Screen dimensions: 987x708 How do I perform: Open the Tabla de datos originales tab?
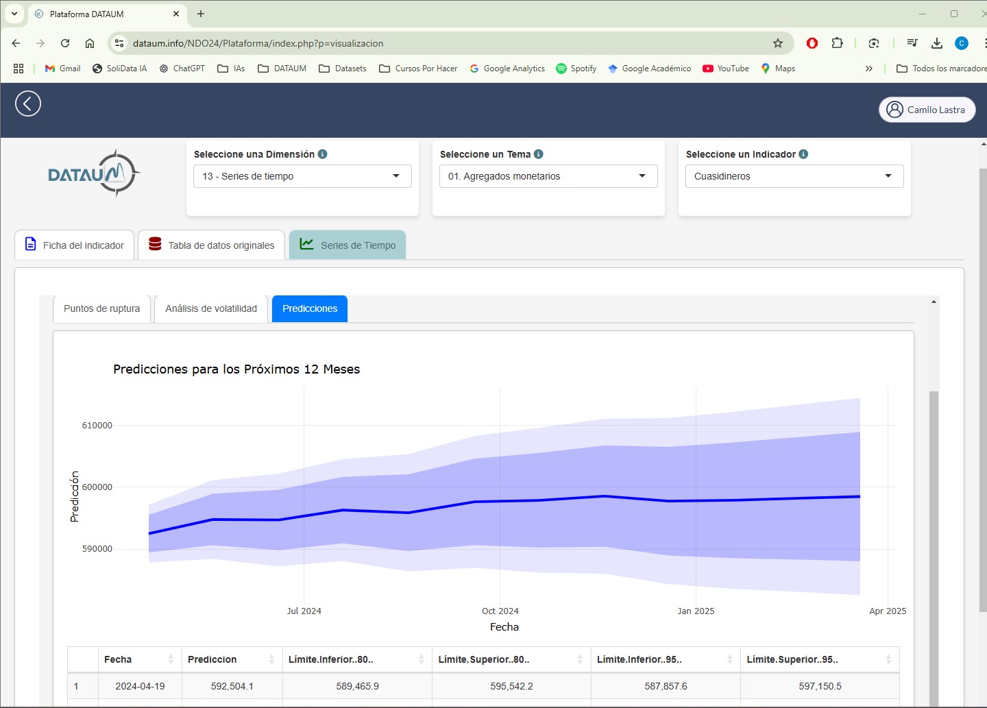tap(212, 245)
